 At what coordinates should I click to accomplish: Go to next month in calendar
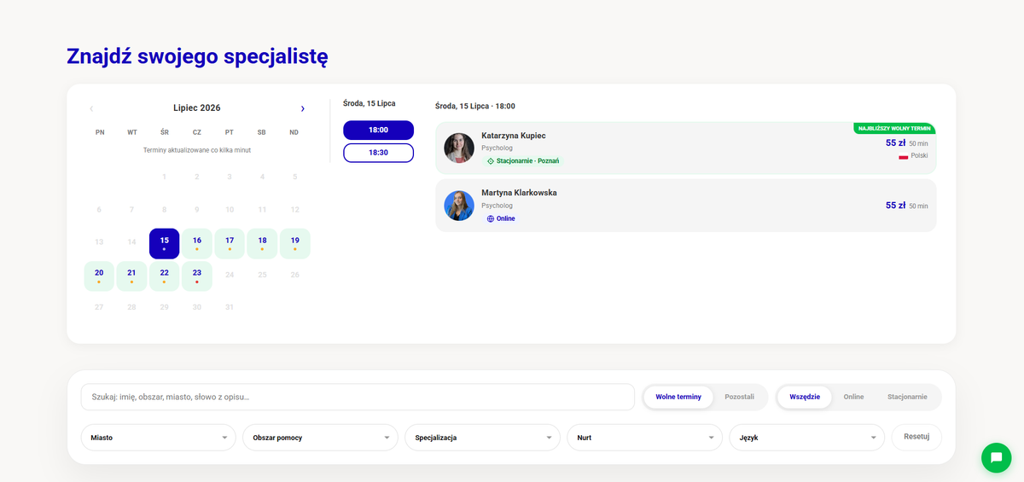click(x=302, y=108)
